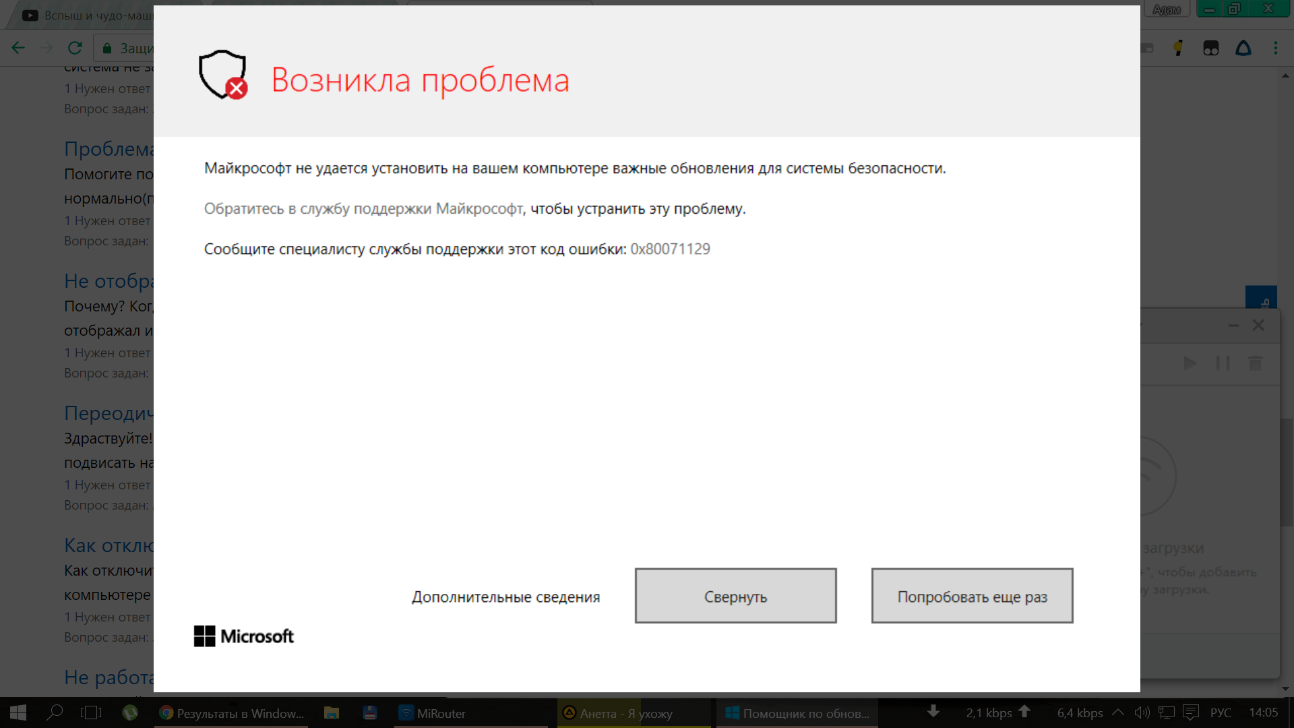Viewport: 1294px width, 728px height.
Task: Switch to the Вспыш и чудо-маш YouTube tab
Action: 88,15
